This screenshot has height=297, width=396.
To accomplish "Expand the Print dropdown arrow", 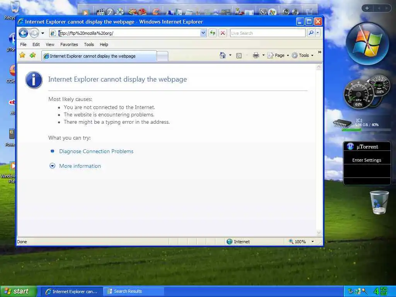I will 263,55.
